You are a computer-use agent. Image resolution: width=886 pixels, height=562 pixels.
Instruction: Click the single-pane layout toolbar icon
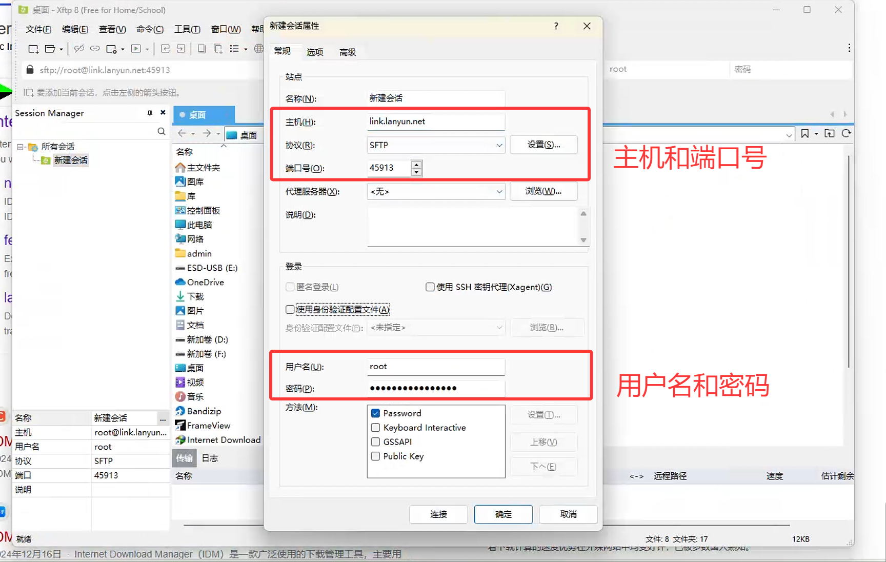coord(202,49)
